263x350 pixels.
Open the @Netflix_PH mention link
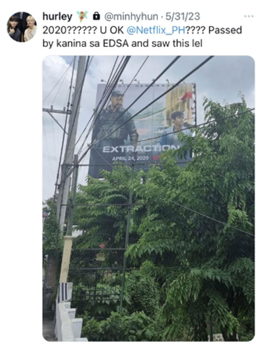156,30
